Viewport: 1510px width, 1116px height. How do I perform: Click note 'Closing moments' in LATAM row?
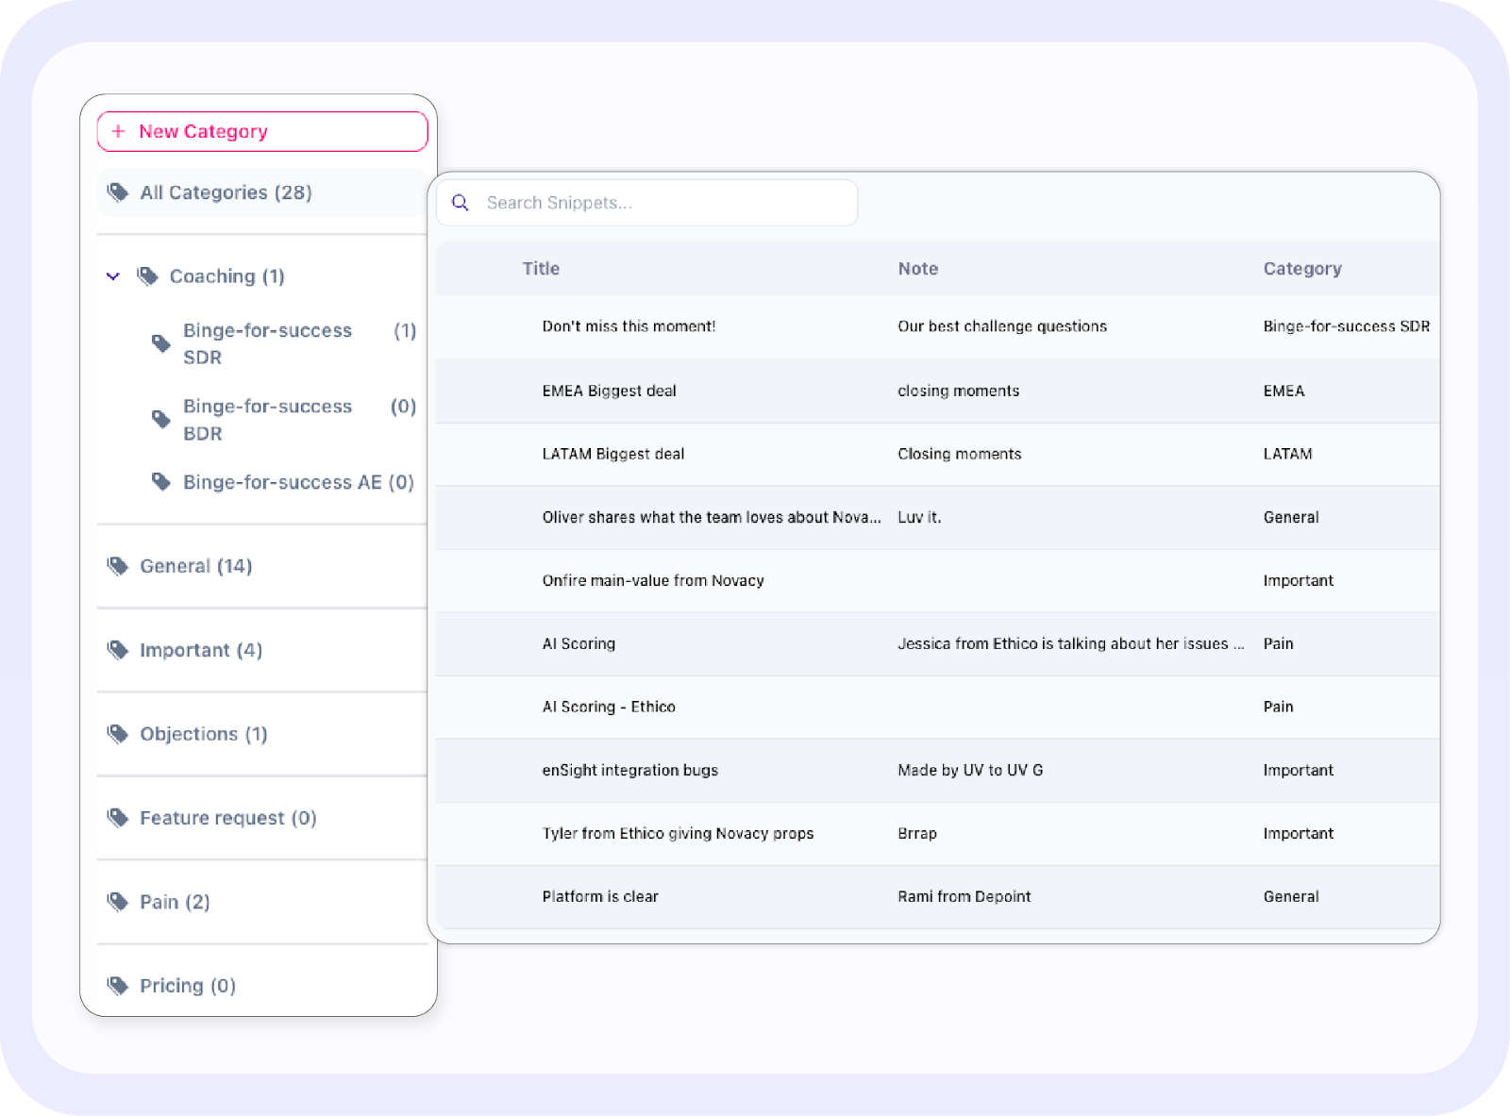click(x=959, y=454)
